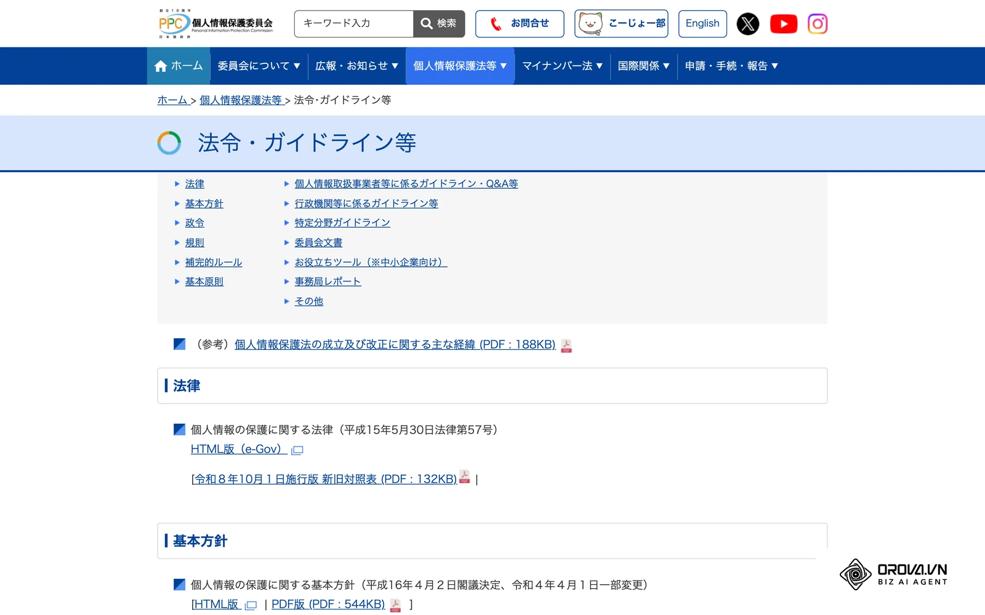Viewport: 985px width, 615px height.
Task: Click external-window icon after e-Gov link
Action: (297, 450)
